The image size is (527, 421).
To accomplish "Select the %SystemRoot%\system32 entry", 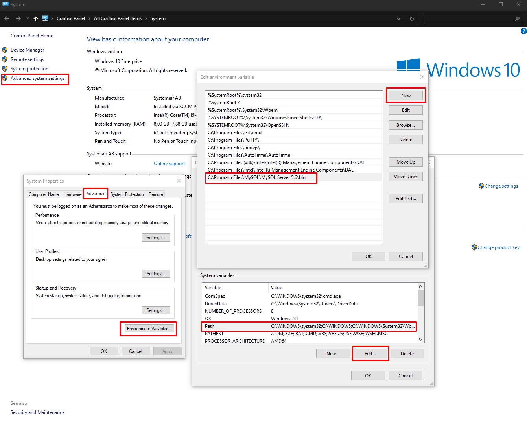I will click(x=294, y=95).
